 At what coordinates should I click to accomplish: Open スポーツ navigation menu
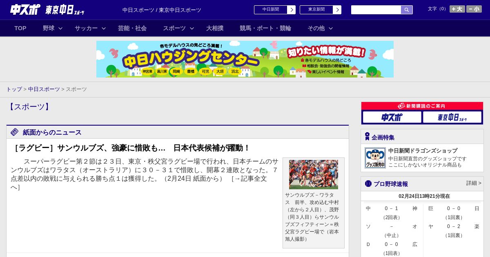(174, 28)
